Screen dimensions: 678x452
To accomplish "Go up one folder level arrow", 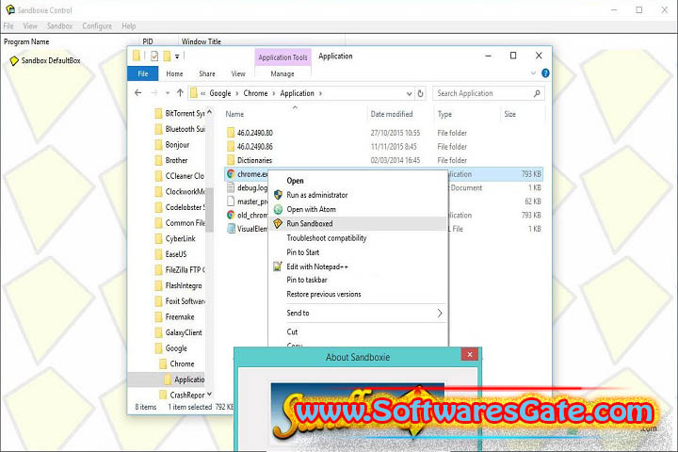I will pyautogui.click(x=180, y=93).
